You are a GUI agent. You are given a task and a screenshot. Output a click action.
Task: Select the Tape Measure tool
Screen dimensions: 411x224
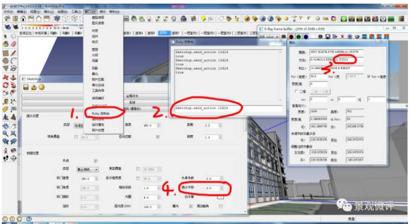pyautogui.click(x=5, y=101)
